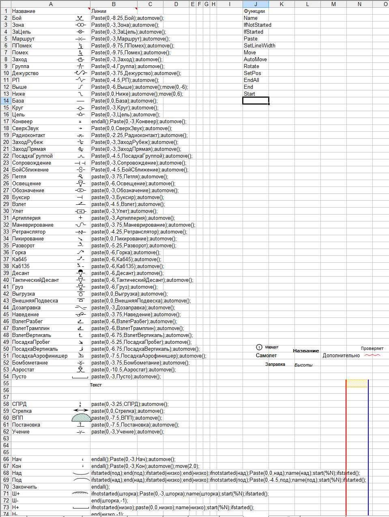Click the ТактическийДесант symbol
The height and width of the screenshot is (517, 389).
point(80,280)
